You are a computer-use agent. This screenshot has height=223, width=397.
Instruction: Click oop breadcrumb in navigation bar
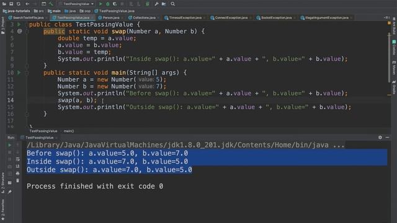(85, 11)
